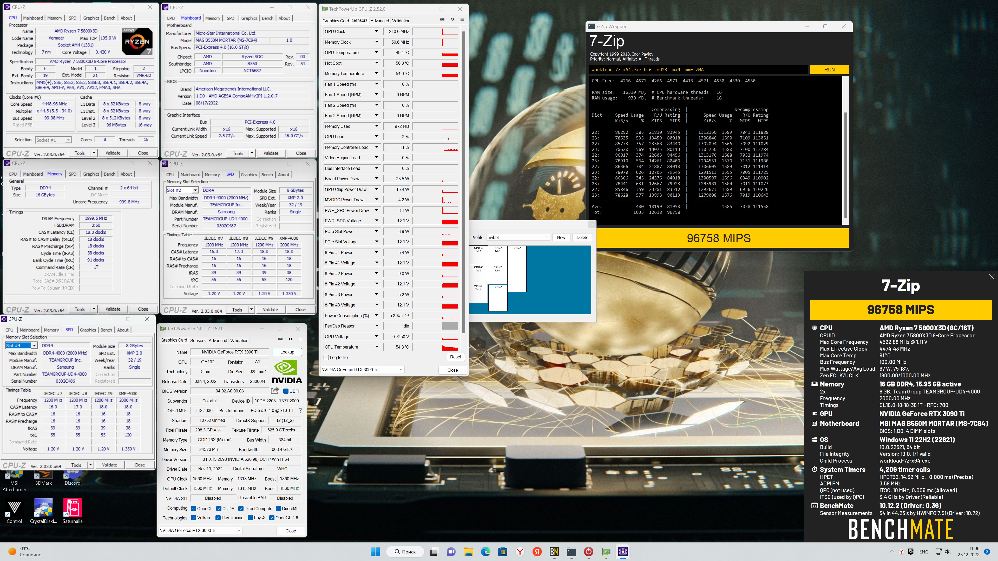Image resolution: width=998 pixels, height=561 pixels.
Task: Switch to Bench tab in the CPU-Z Processor window
Action: [x=110, y=18]
